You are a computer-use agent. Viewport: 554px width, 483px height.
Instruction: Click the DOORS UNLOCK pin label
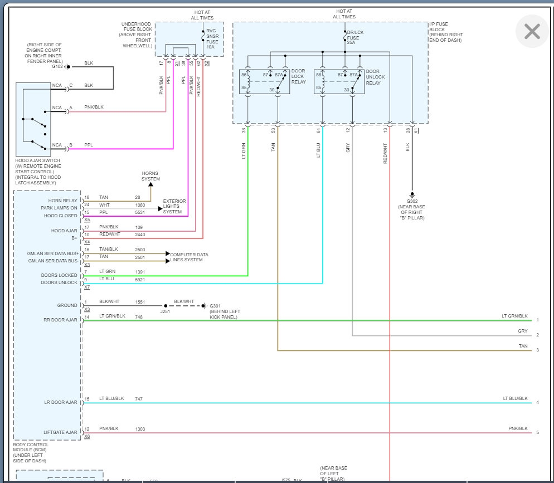[59, 283]
